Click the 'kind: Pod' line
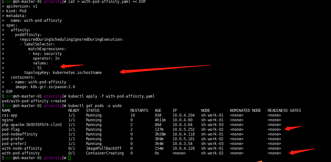331x162 pixels. [x=16, y=11]
